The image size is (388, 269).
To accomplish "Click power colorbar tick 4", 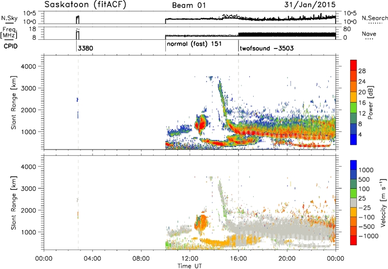I will pyautogui.click(x=360, y=134).
